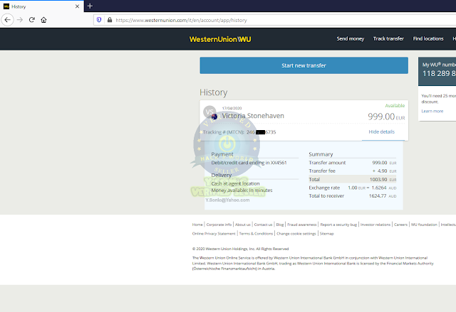Click the Start new transfer button
456x312 pixels.
pyautogui.click(x=304, y=65)
